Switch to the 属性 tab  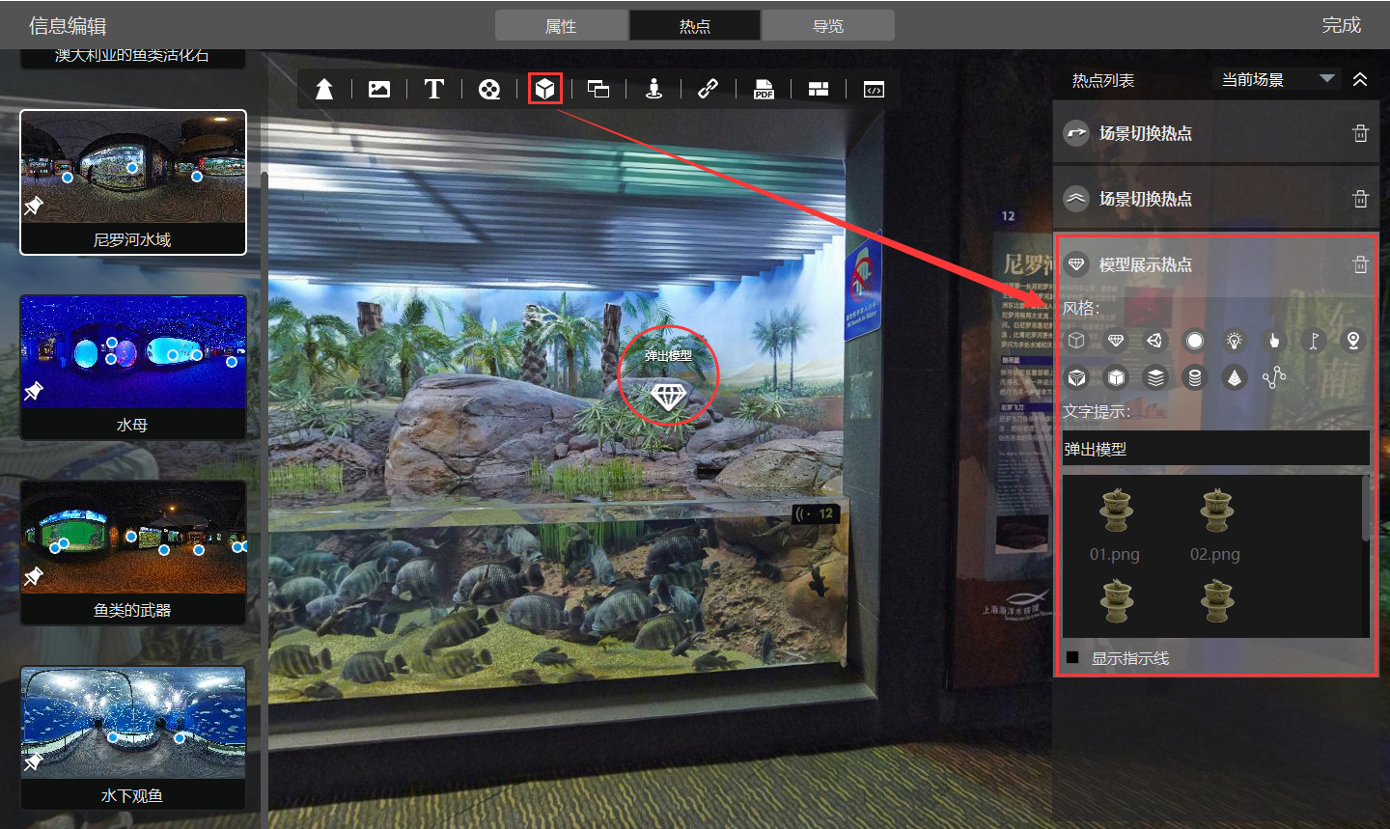561,26
